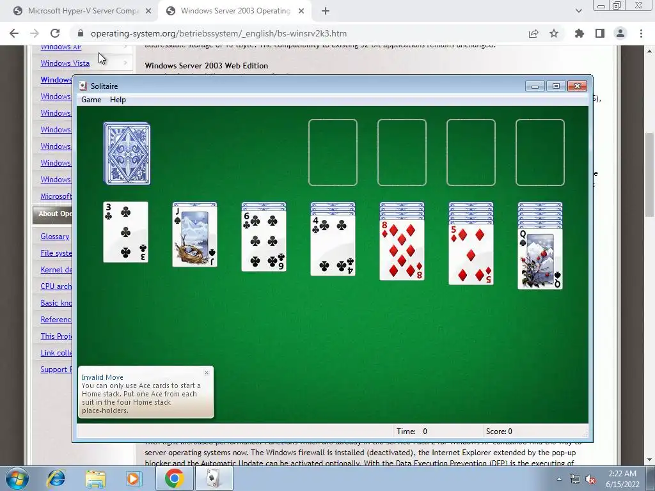Click the second empty Home stack placeholder
The height and width of the screenshot is (491, 655).
click(402, 152)
